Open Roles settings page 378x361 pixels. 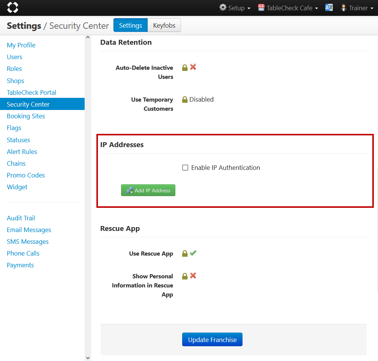pyautogui.click(x=14, y=69)
